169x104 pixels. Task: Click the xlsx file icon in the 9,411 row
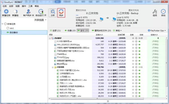coord(55,61)
